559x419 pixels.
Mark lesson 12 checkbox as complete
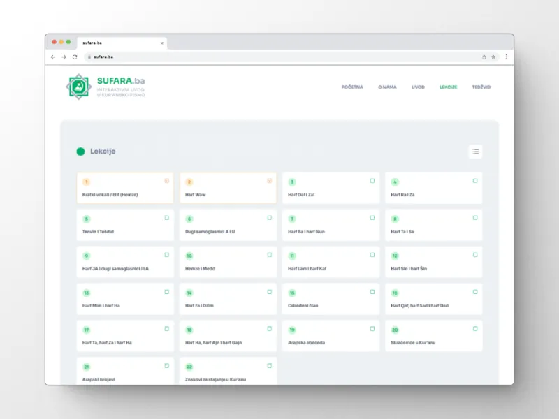(475, 255)
